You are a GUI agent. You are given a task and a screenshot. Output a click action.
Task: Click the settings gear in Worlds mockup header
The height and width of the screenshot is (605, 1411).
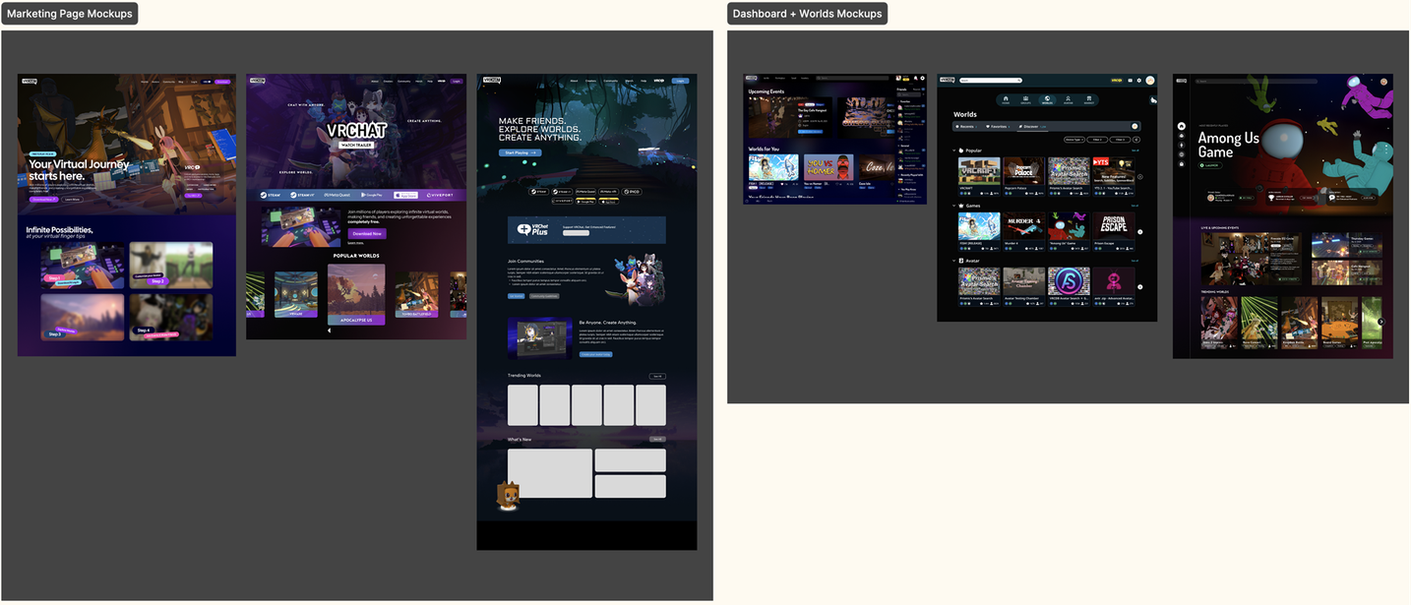pos(1139,81)
